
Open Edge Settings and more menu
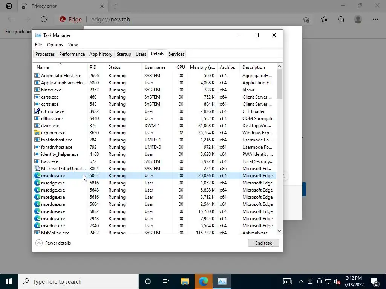click(375, 19)
